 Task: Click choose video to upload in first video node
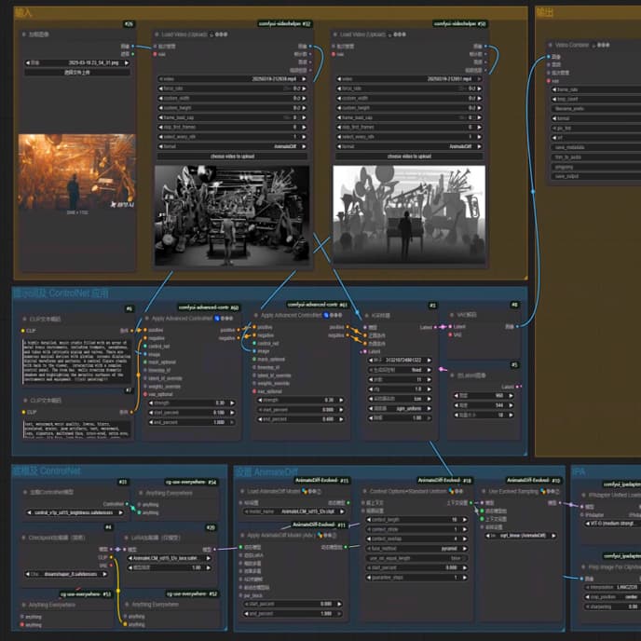click(x=233, y=157)
